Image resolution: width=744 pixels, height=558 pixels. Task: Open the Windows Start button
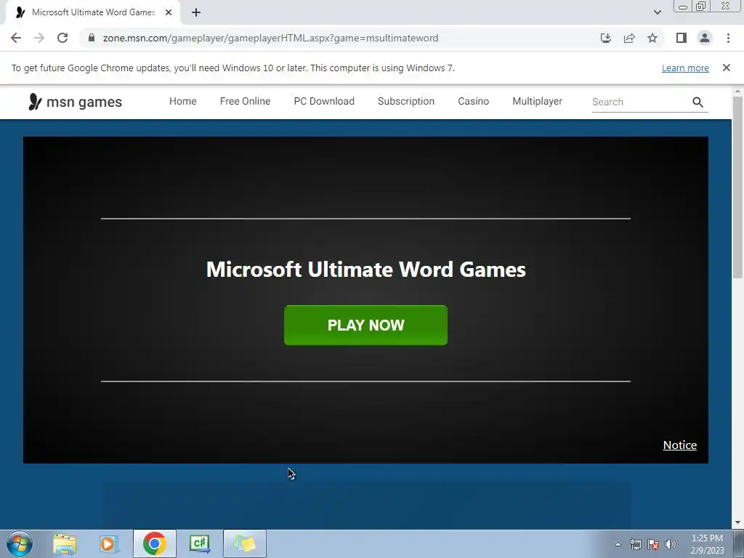tap(20, 543)
